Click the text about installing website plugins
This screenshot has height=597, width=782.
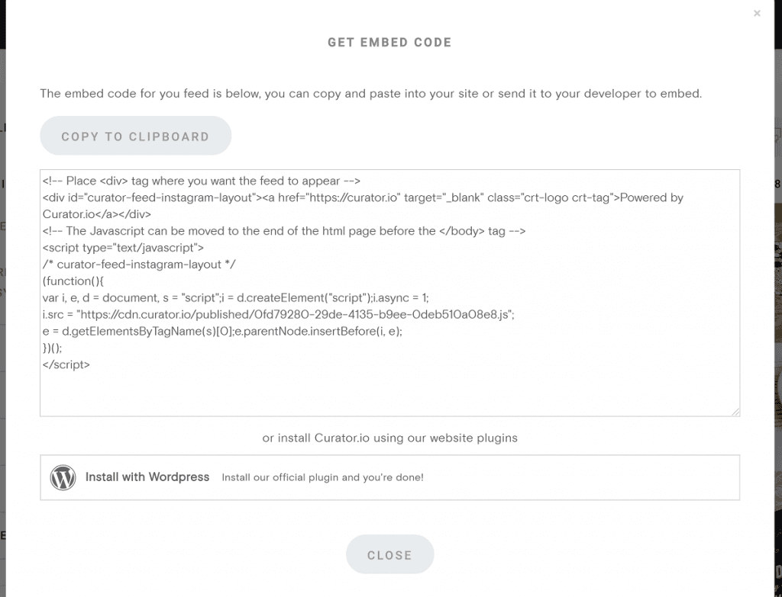coord(389,438)
